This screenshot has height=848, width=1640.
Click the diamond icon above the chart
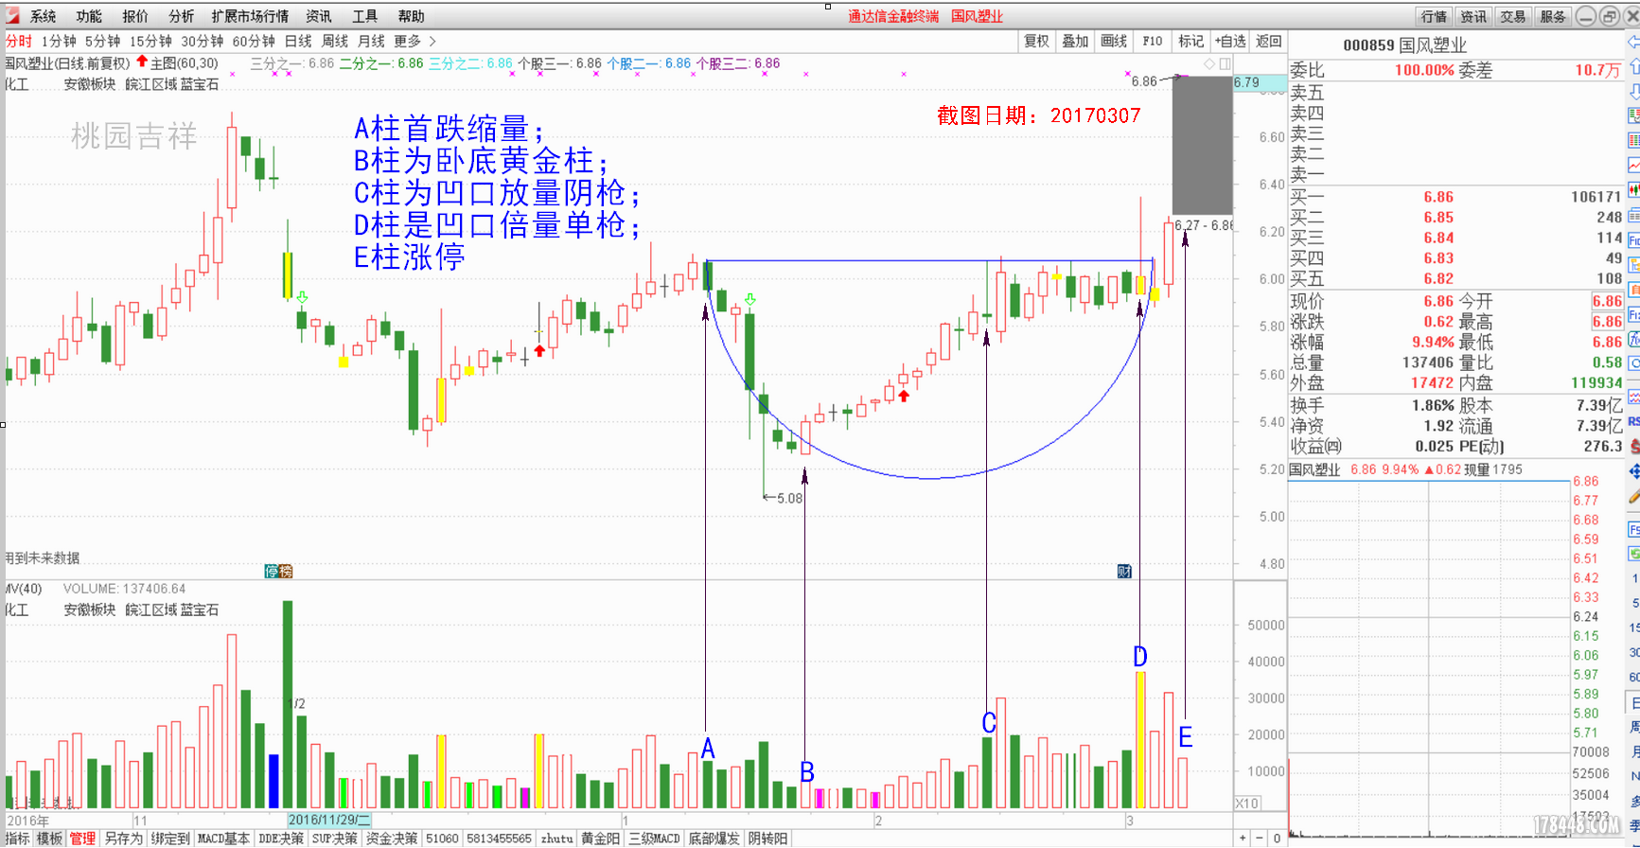[1209, 63]
